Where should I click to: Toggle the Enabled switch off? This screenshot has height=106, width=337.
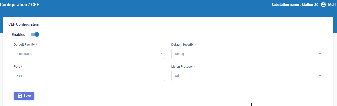pyautogui.click(x=35, y=34)
